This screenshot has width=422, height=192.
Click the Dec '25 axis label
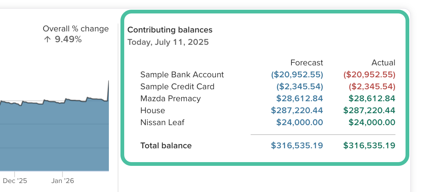coord(15,181)
